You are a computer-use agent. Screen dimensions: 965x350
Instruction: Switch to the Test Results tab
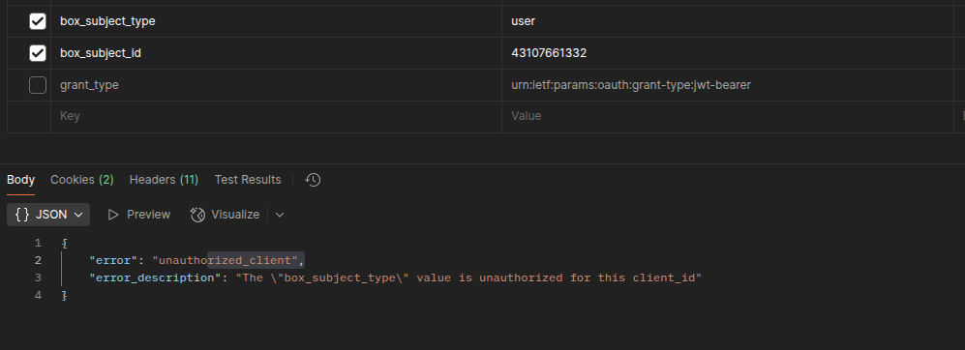coord(248,180)
